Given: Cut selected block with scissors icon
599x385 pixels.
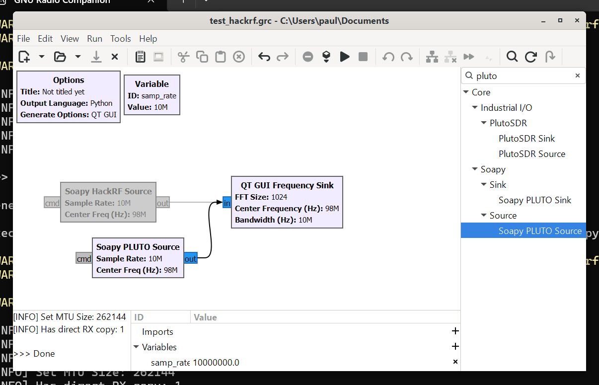Looking at the screenshot, I should pyautogui.click(x=184, y=57).
